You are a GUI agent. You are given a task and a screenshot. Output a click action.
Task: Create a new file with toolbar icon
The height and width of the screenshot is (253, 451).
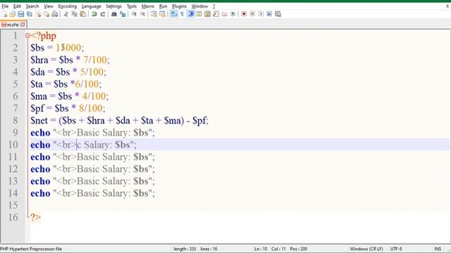pos(4,14)
